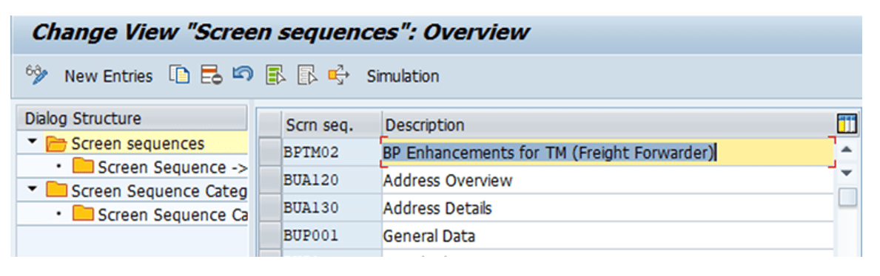Click the Address Details description field
This screenshot has width=880, height=276.
608,207
